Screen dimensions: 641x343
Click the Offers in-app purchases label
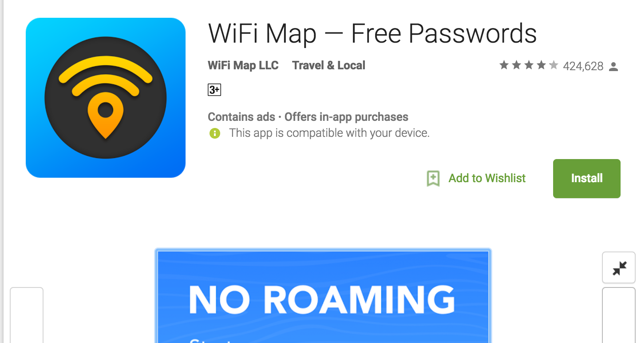click(346, 117)
